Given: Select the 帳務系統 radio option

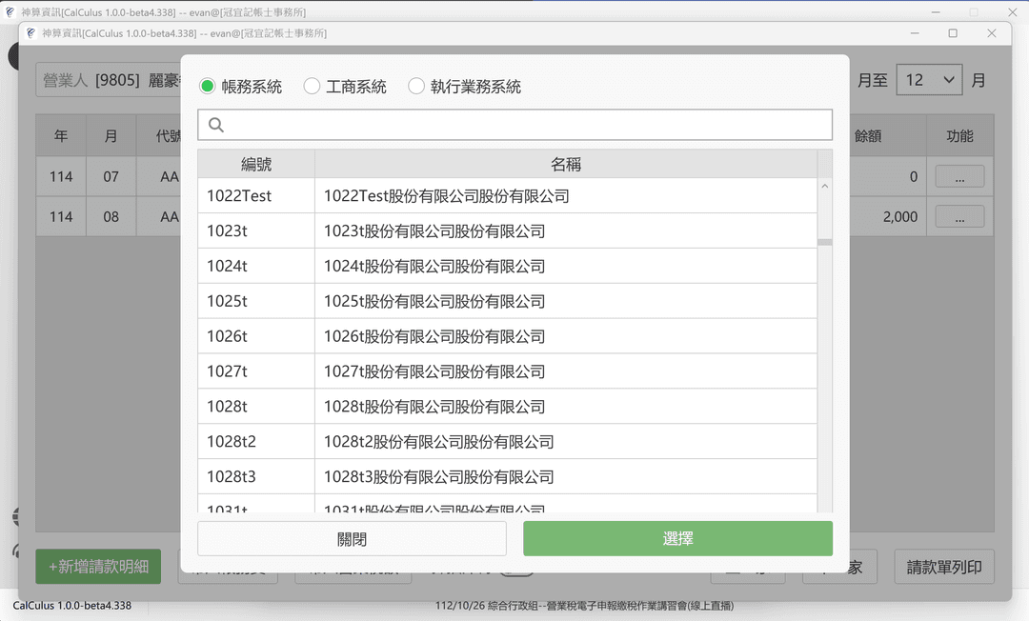Looking at the screenshot, I should point(208,87).
